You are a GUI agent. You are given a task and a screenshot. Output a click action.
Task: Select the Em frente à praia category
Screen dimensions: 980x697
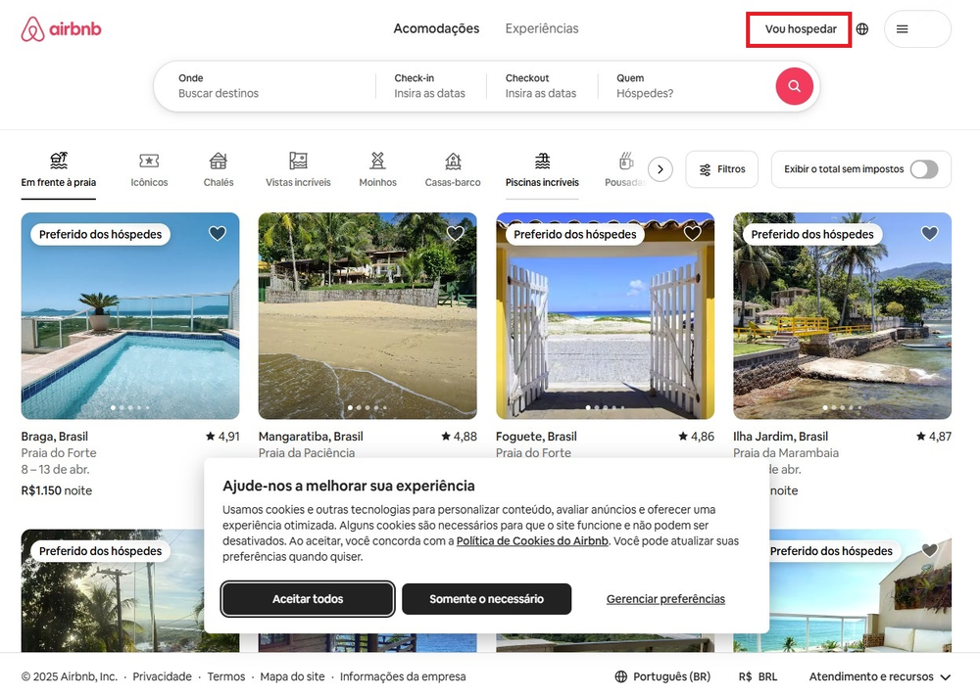pyautogui.click(x=59, y=170)
